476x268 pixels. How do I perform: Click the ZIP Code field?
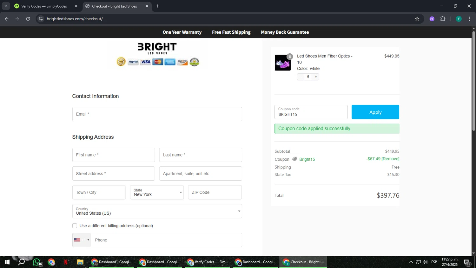[215, 192]
